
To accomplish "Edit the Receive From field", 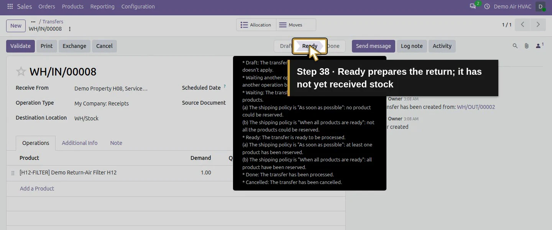I will 111,89.
